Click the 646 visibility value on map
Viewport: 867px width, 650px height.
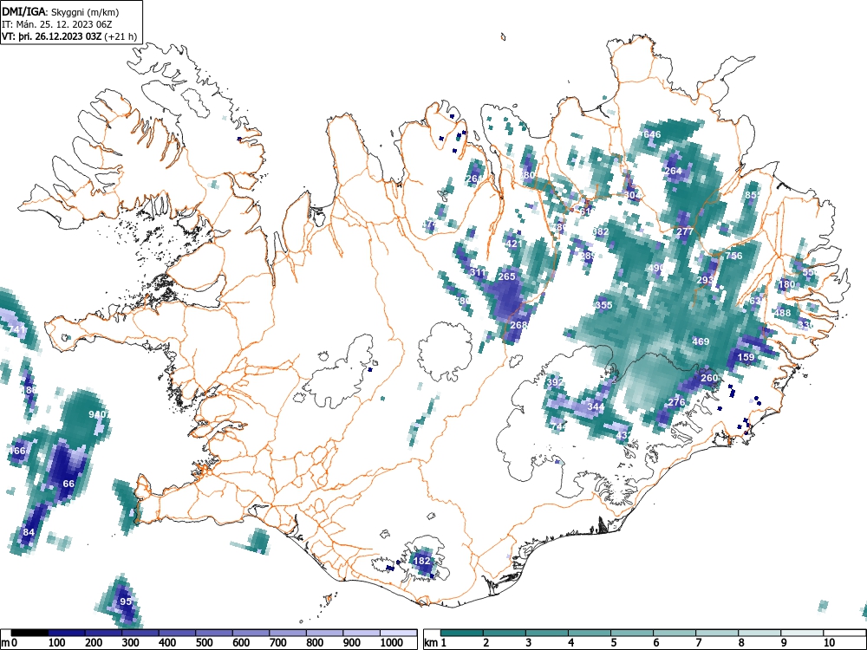(653, 134)
